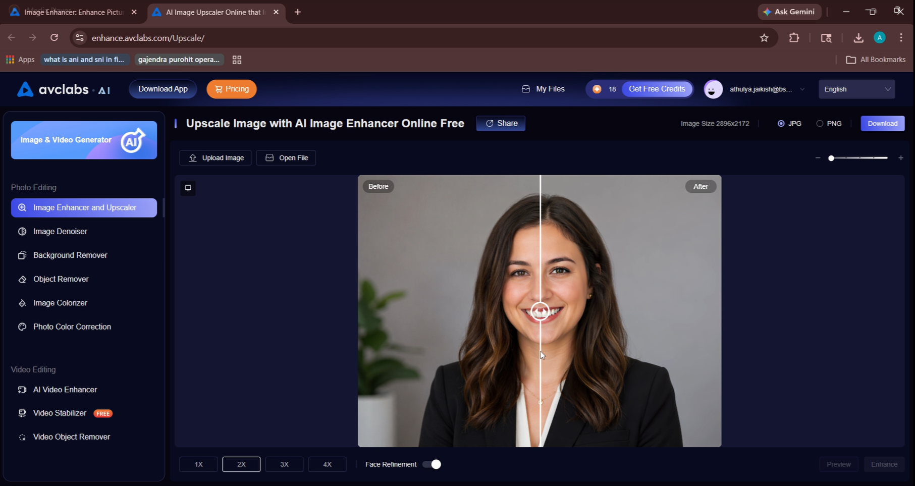
Task: Open 'what is ani and sni' bookmark
Action: pos(84,60)
